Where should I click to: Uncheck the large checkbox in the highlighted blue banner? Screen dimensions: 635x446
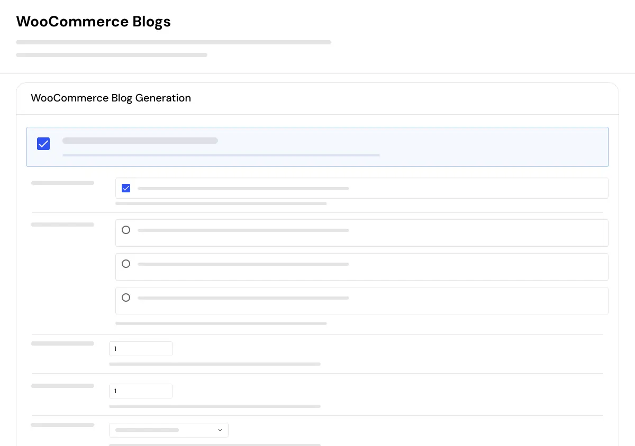(x=43, y=144)
